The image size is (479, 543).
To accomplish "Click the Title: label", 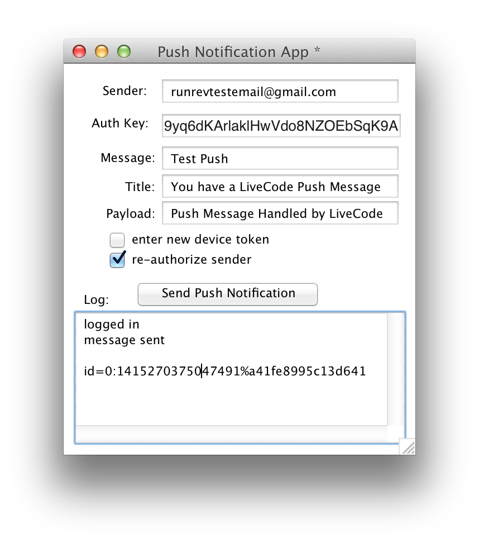I will click(140, 187).
